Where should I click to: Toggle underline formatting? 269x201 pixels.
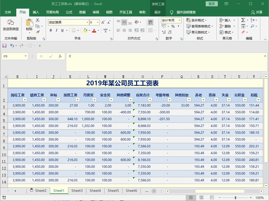62,30
